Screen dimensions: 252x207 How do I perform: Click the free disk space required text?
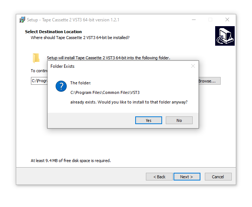(x=71, y=161)
